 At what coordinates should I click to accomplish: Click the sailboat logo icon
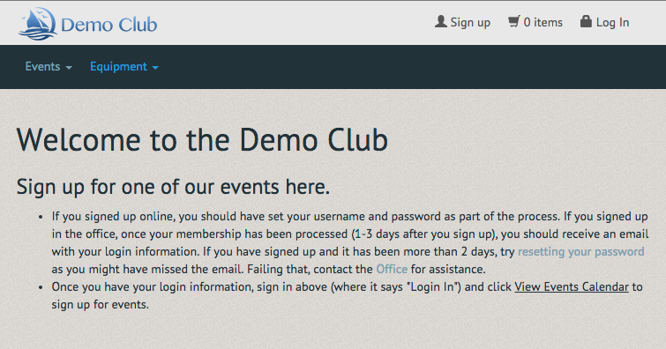[x=38, y=24]
